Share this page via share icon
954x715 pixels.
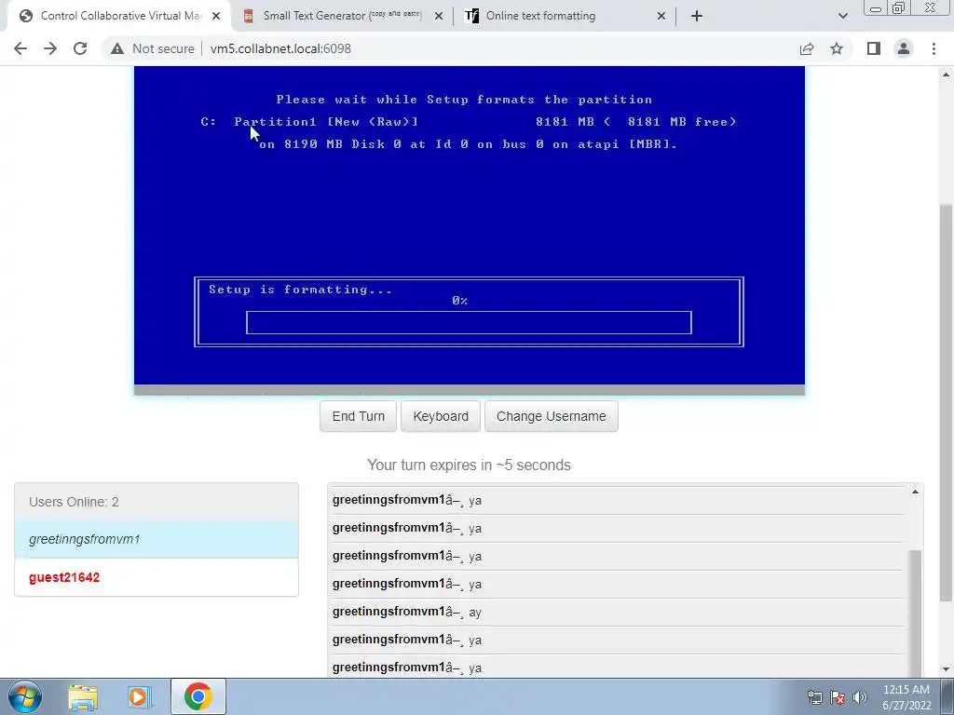807,48
